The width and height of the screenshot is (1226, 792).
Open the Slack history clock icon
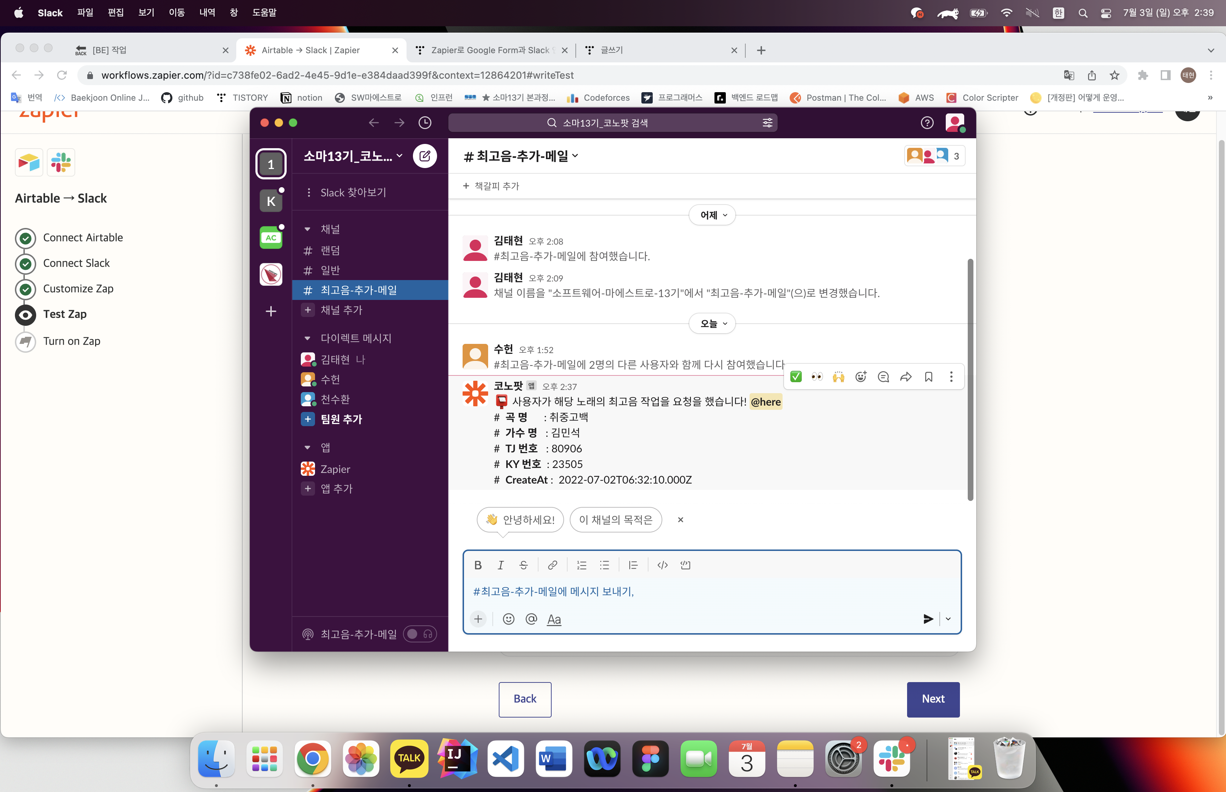(424, 122)
